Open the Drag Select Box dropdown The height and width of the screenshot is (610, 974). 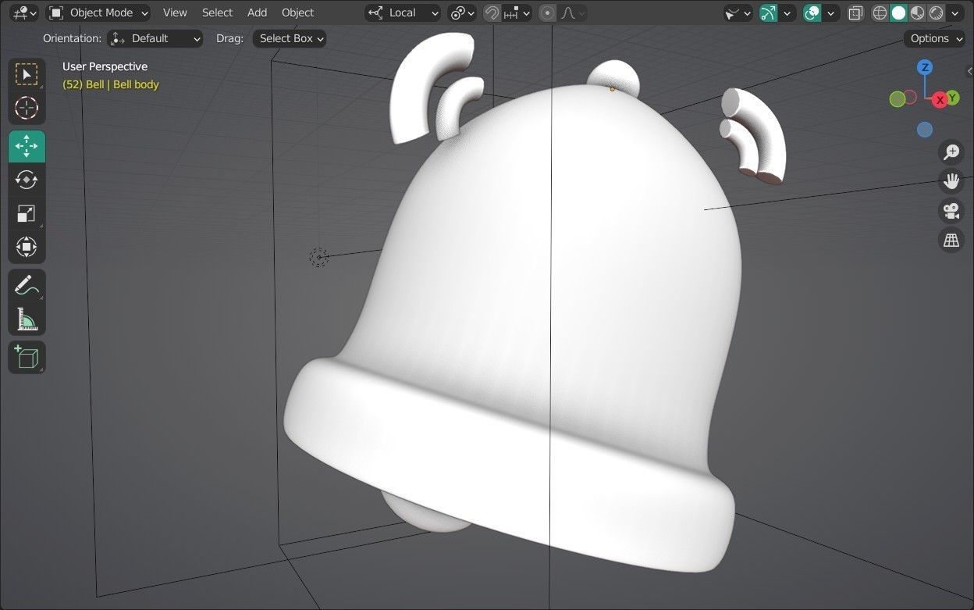click(289, 38)
